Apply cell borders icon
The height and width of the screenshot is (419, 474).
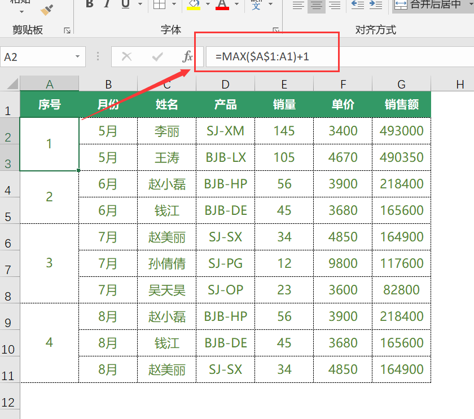click(x=159, y=4)
